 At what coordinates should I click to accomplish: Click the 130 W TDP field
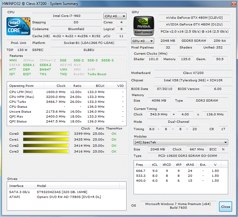[22, 50]
